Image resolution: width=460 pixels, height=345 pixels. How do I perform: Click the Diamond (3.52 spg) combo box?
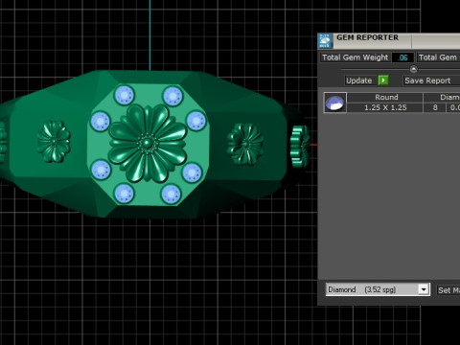click(x=378, y=289)
